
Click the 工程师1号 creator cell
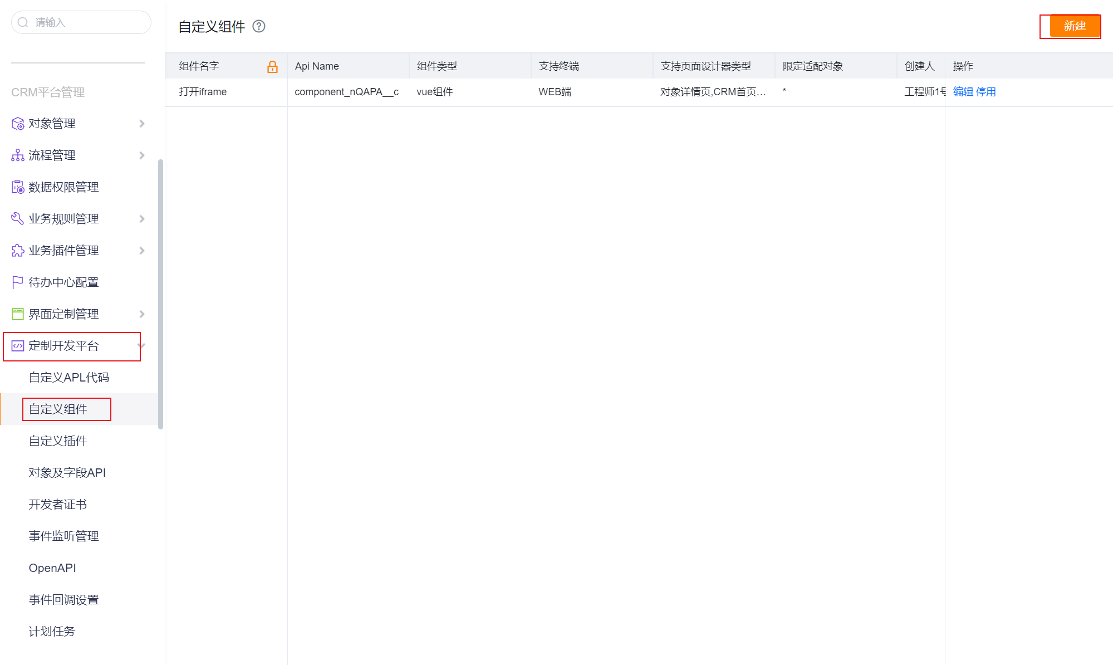click(925, 92)
